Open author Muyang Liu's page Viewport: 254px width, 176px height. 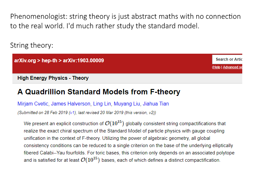[127, 104]
